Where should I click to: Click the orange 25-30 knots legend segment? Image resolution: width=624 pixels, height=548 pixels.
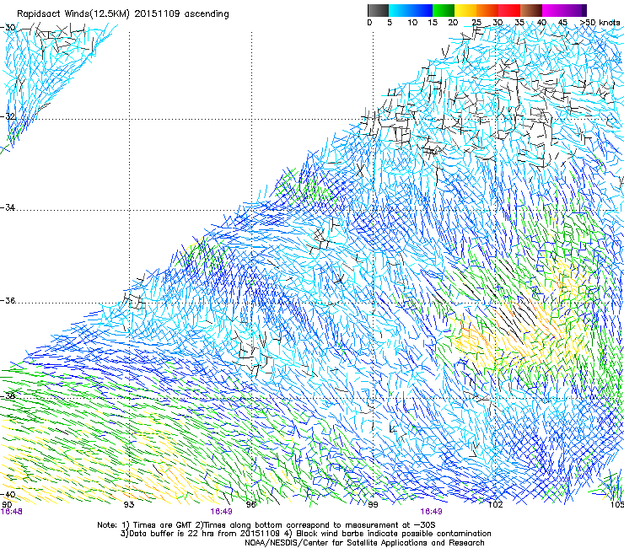487,10
